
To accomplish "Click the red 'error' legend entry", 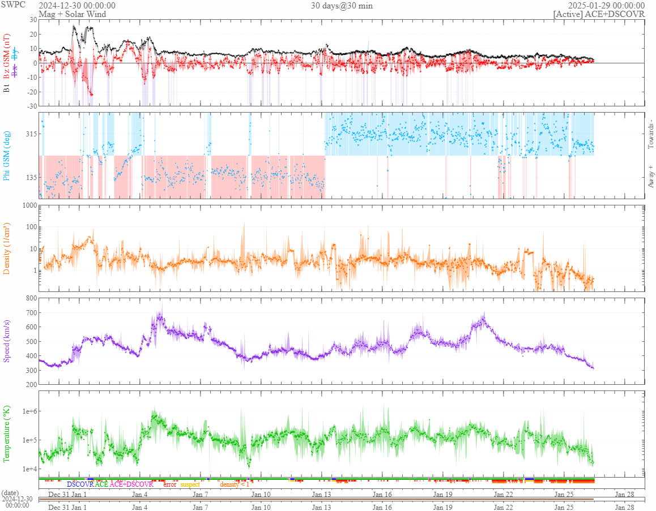I will 170,484.
